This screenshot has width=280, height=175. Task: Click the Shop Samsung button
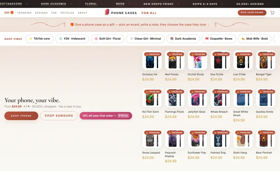(x=59, y=116)
